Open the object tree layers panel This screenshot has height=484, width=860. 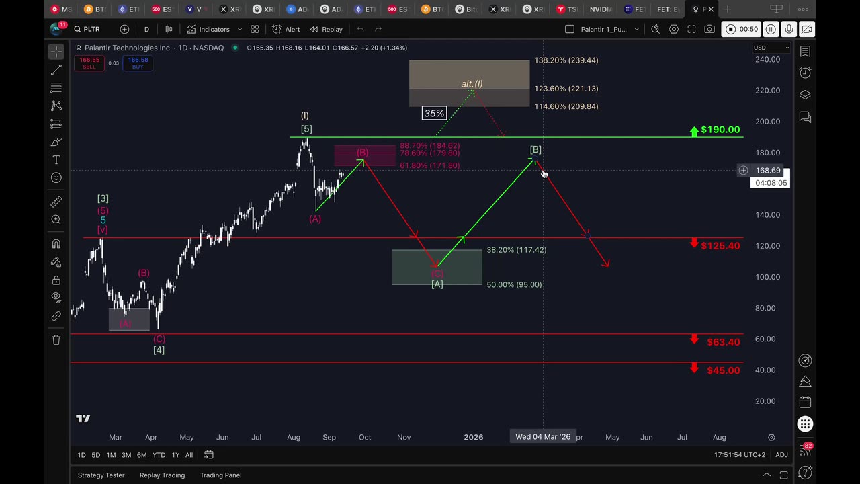[x=805, y=95]
